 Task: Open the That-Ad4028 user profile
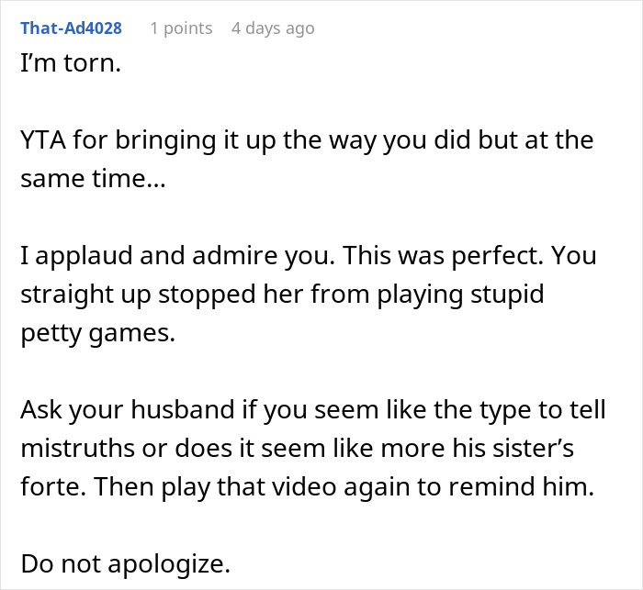pyautogui.click(x=73, y=28)
